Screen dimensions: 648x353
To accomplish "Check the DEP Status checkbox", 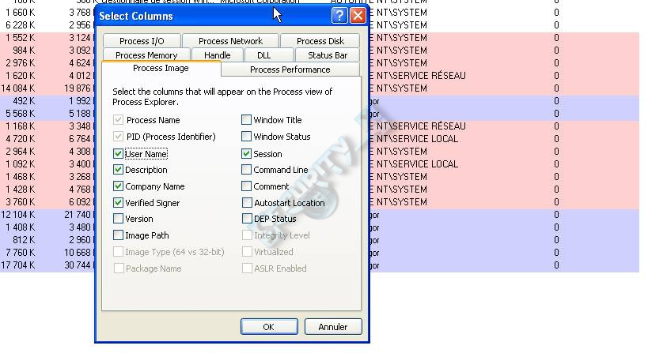I will point(247,219).
